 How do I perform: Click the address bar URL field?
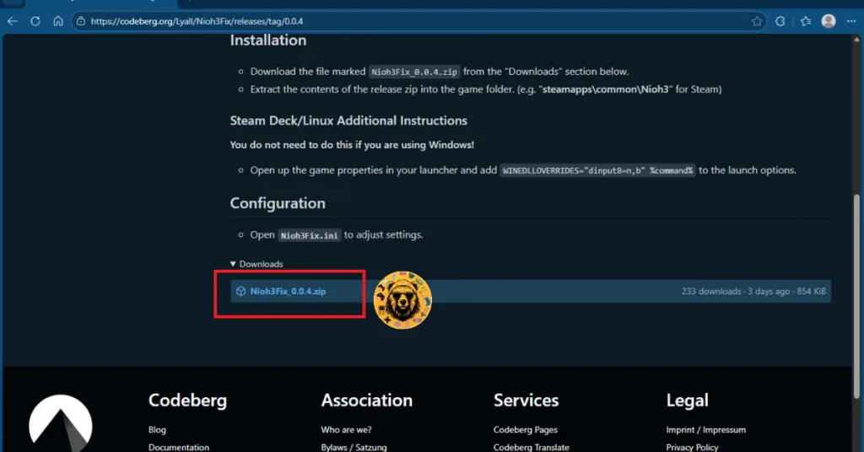418,21
